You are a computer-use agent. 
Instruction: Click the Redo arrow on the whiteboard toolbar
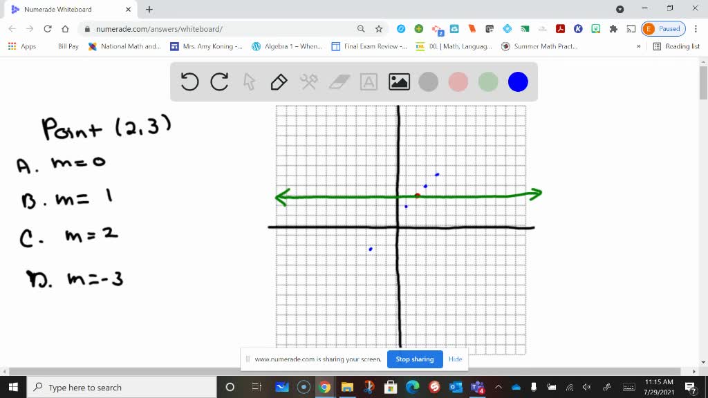(x=219, y=82)
